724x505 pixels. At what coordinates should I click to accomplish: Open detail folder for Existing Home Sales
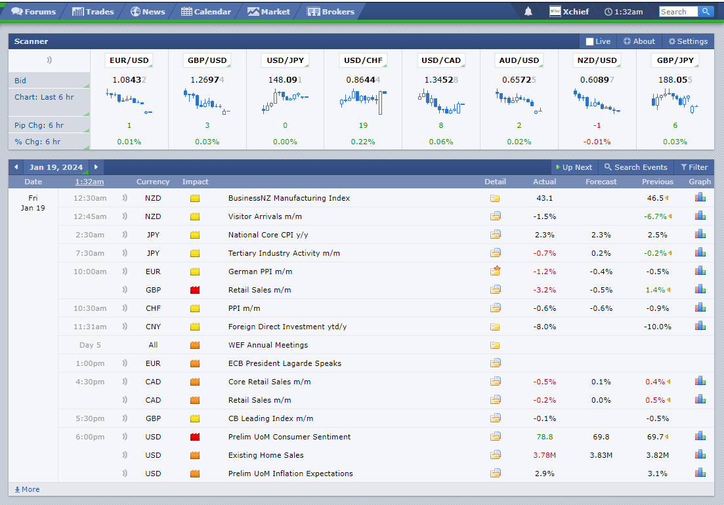[x=495, y=455]
